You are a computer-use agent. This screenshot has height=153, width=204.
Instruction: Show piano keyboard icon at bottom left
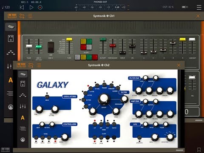tap(6, 150)
